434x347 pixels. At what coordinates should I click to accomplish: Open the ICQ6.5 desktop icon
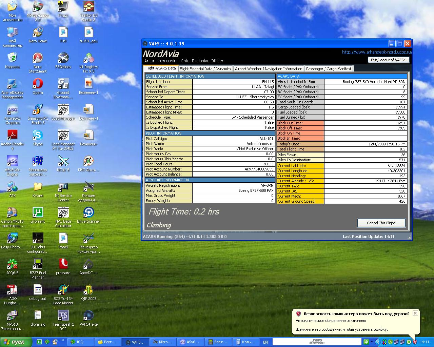click(x=12, y=267)
